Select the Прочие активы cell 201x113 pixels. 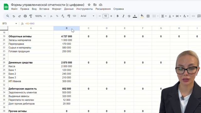pyautogui.click(x=31, y=111)
